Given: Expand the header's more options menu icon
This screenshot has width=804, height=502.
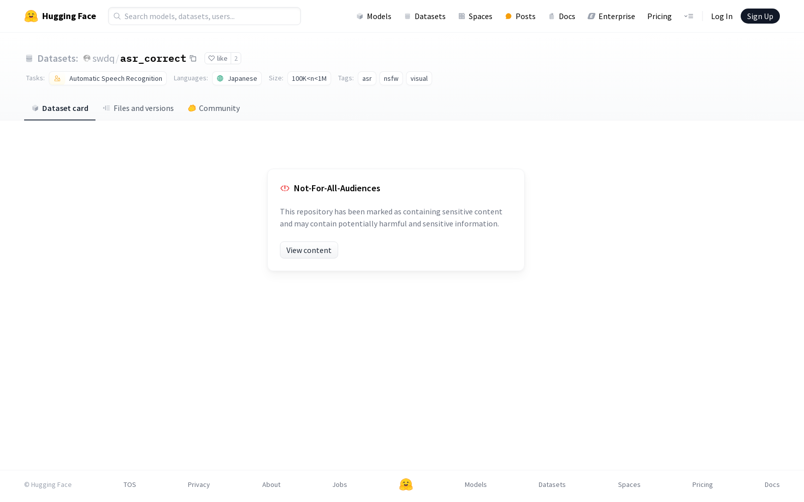Looking at the screenshot, I should pyautogui.click(x=688, y=16).
